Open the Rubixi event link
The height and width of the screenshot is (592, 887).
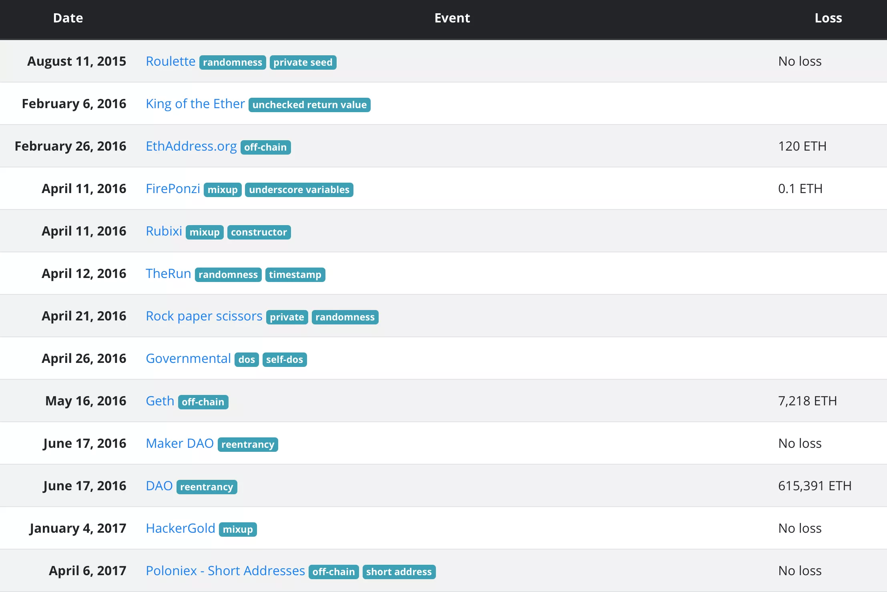coord(164,231)
